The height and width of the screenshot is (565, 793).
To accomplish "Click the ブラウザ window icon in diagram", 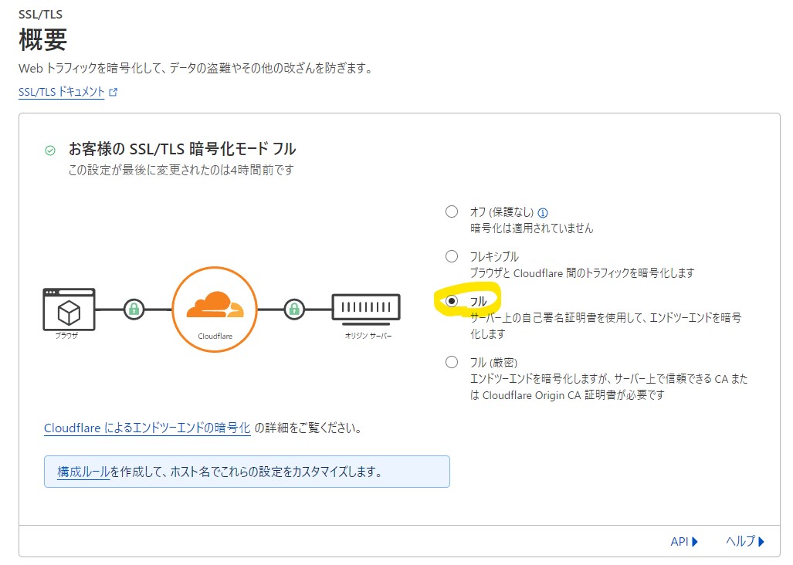I will pos(69,309).
